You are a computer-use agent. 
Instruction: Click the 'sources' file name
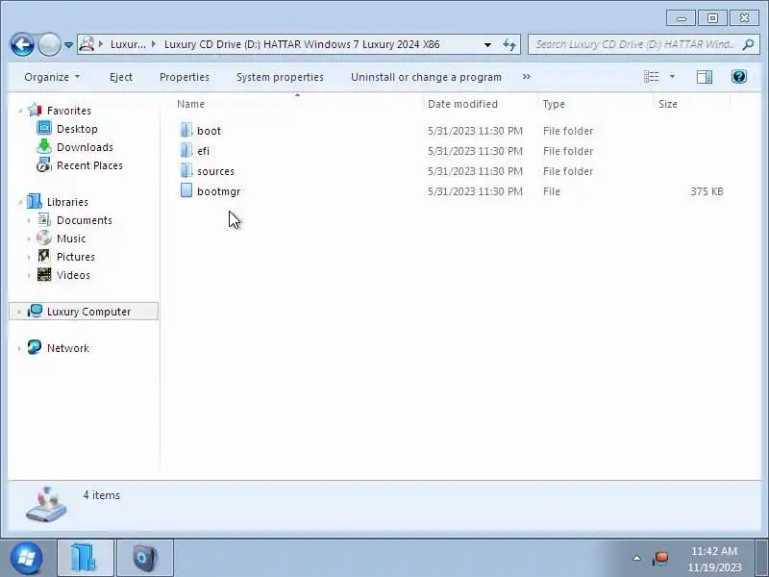click(215, 171)
